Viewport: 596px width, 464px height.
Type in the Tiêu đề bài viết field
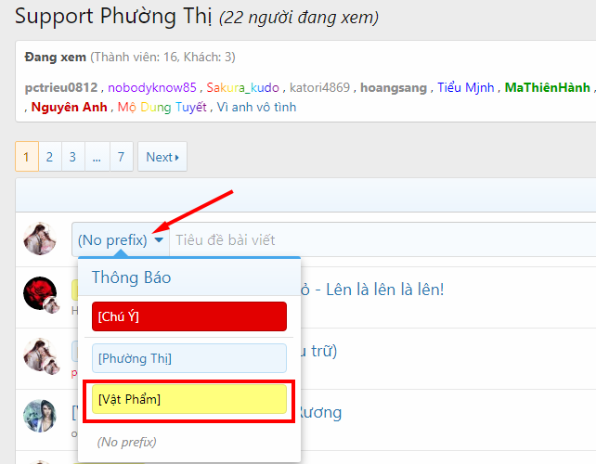371,240
